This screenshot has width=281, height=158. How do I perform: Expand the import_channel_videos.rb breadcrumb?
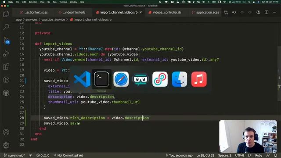[x=91, y=19]
